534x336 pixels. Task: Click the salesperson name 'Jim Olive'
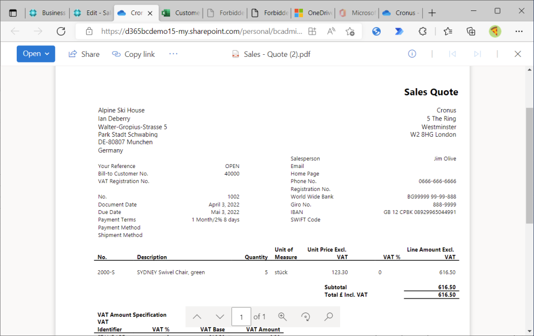click(x=445, y=159)
